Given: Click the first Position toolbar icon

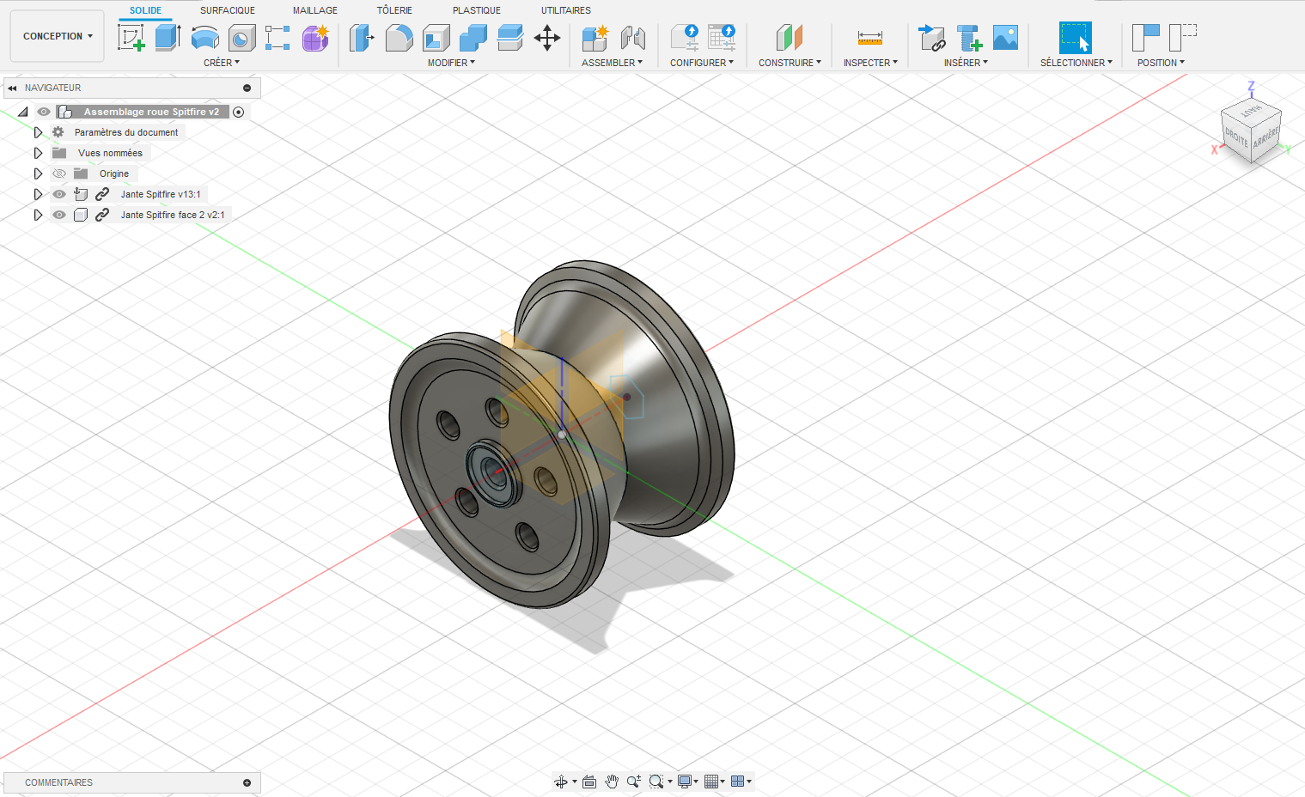Looking at the screenshot, I should click(x=1146, y=38).
